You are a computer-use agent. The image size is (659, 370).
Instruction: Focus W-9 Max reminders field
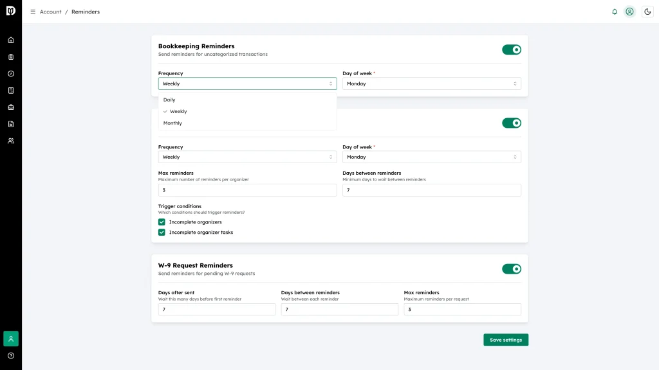click(462, 309)
